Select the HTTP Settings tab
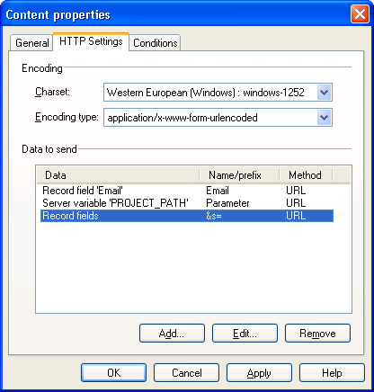 (91, 41)
